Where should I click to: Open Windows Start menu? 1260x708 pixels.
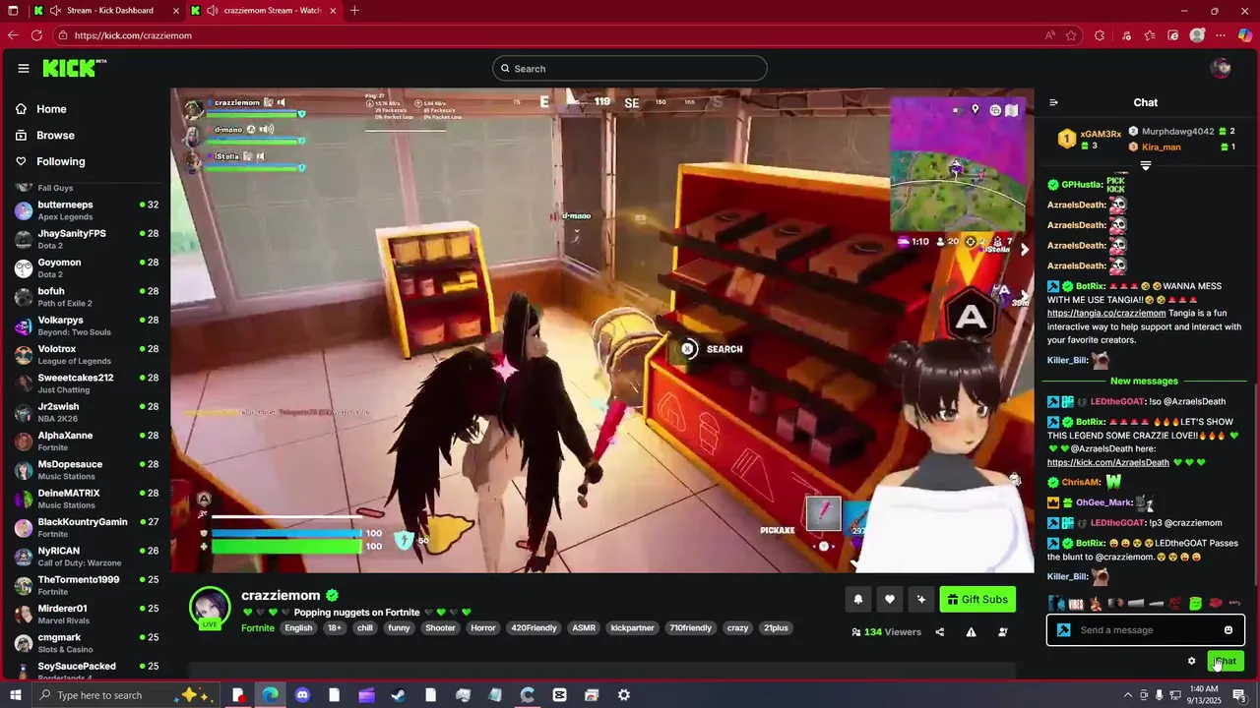(14, 695)
